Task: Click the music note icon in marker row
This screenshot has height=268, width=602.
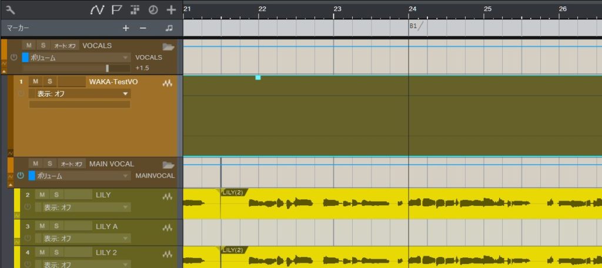Action: click(169, 28)
